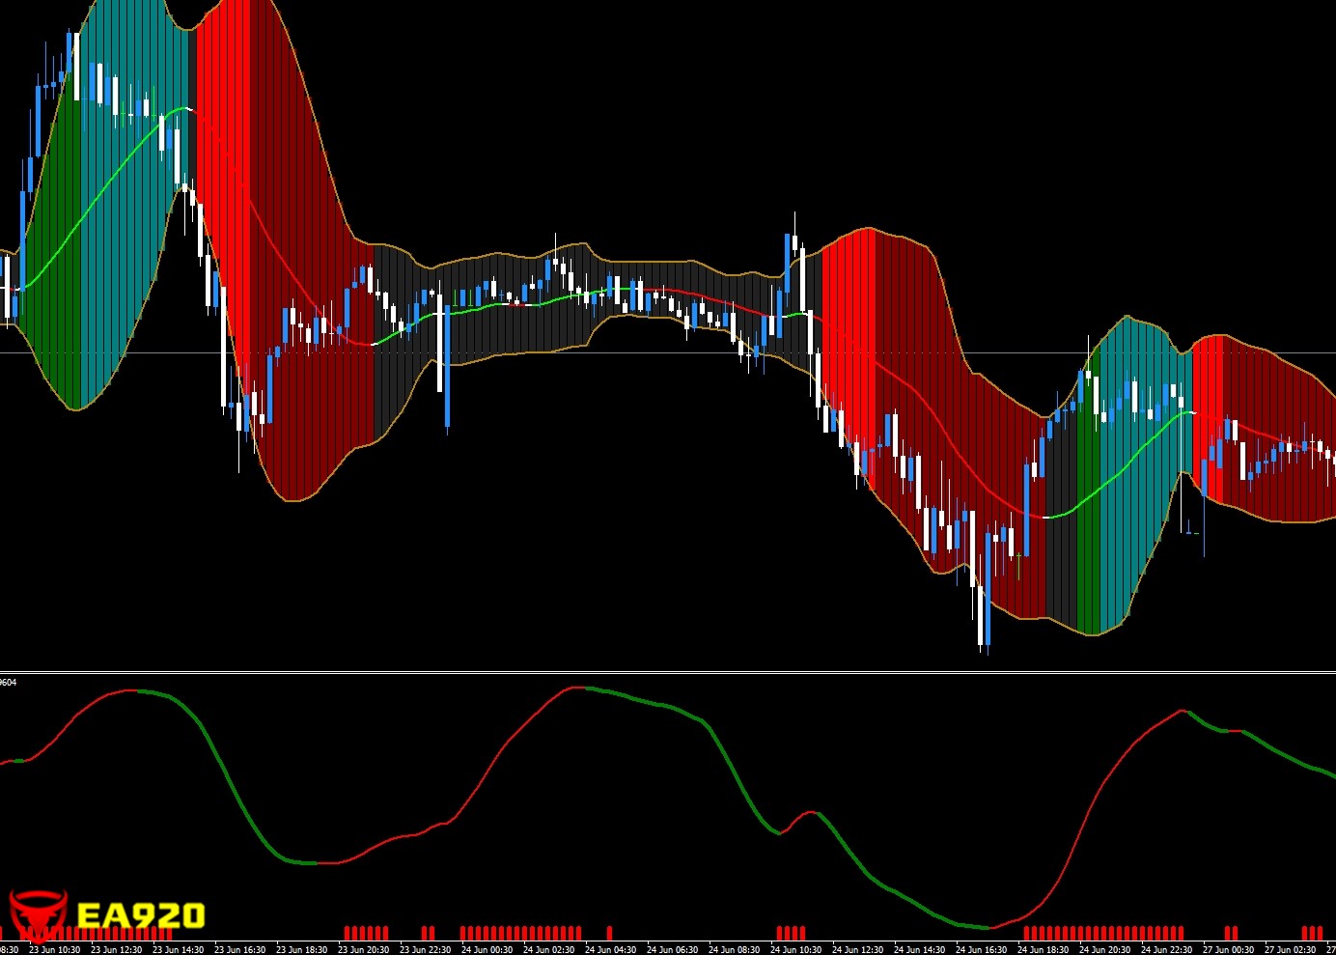
Task: Click the 24 Jun 12:30 time label
Action: (x=857, y=949)
